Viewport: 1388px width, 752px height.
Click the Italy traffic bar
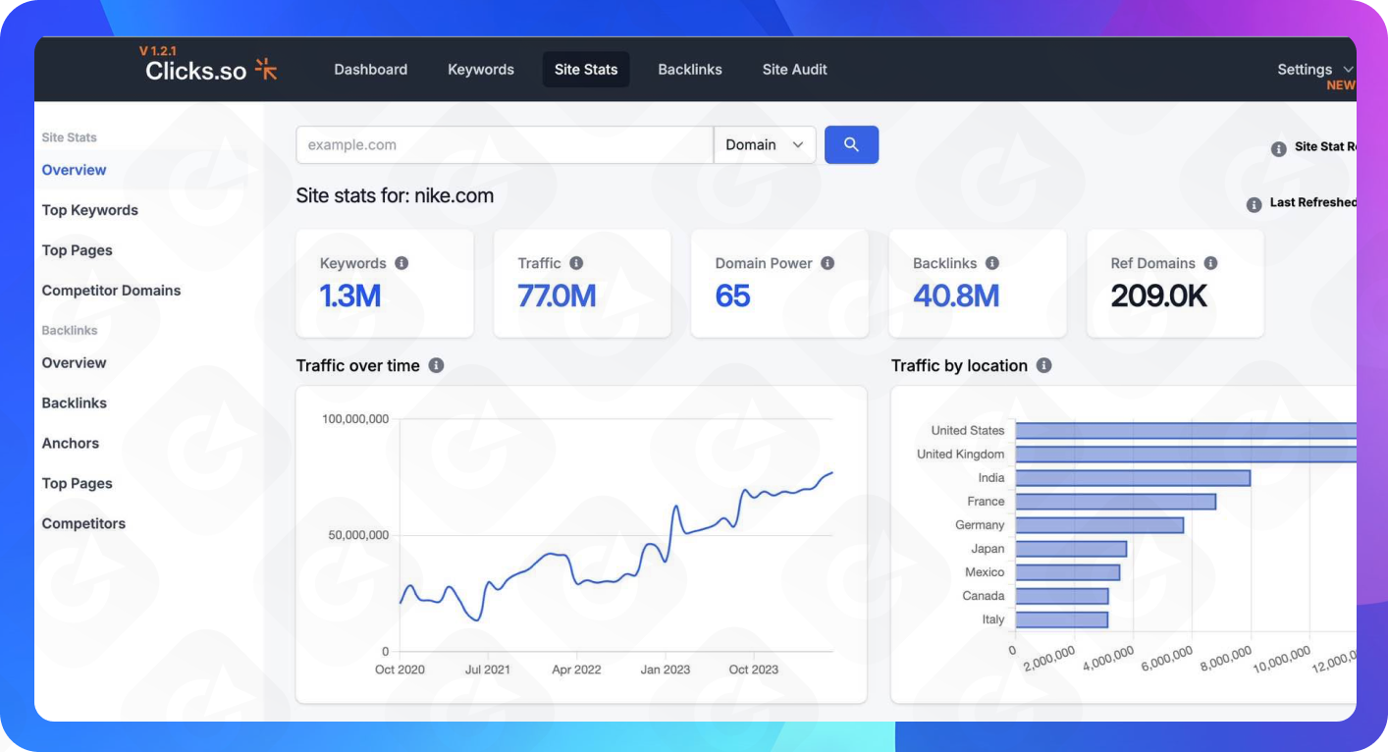click(1062, 619)
